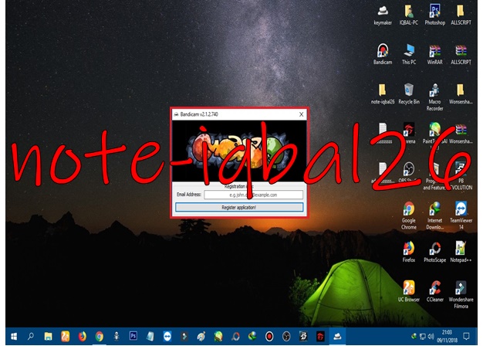This screenshot has height=346, width=483.
Task: Select the UC Browser desktop shortcut
Action: (x=409, y=291)
